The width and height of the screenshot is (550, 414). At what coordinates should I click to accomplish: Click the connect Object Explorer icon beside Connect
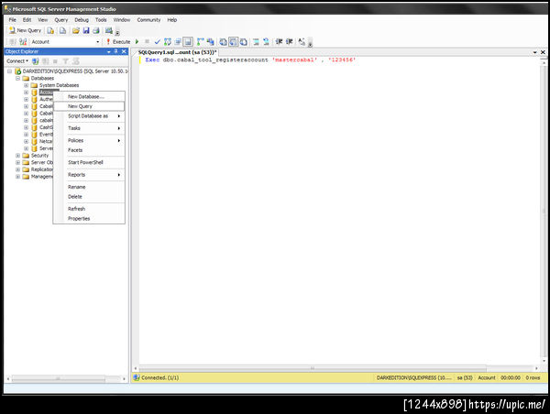[x=36, y=61]
